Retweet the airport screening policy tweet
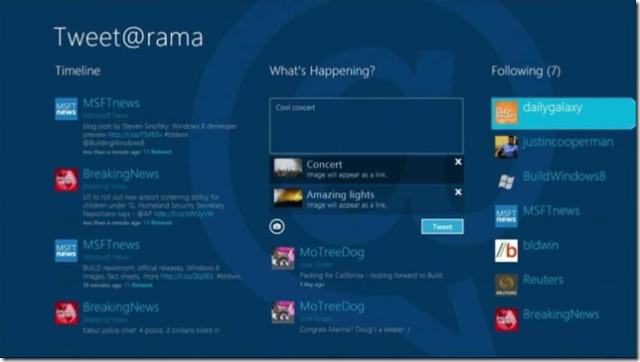This screenshot has width=640, height=362. 158,223
